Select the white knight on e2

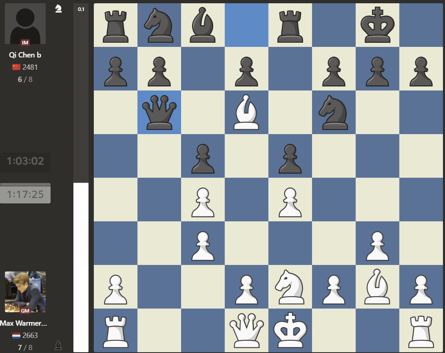pyautogui.click(x=290, y=287)
